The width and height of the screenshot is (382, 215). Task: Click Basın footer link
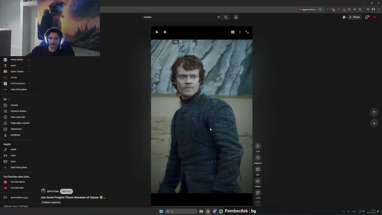pyautogui.click(x=15, y=206)
